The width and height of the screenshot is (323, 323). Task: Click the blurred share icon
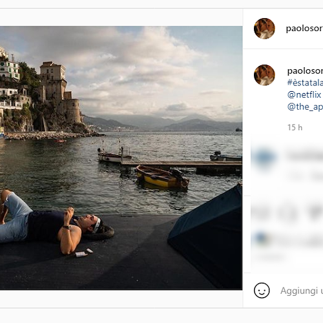click(x=315, y=213)
